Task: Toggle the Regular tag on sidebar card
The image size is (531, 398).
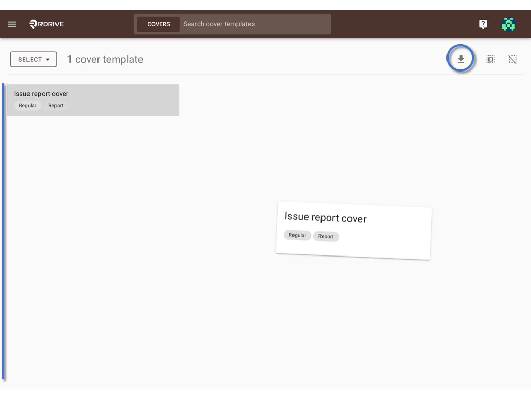Action: [x=27, y=105]
